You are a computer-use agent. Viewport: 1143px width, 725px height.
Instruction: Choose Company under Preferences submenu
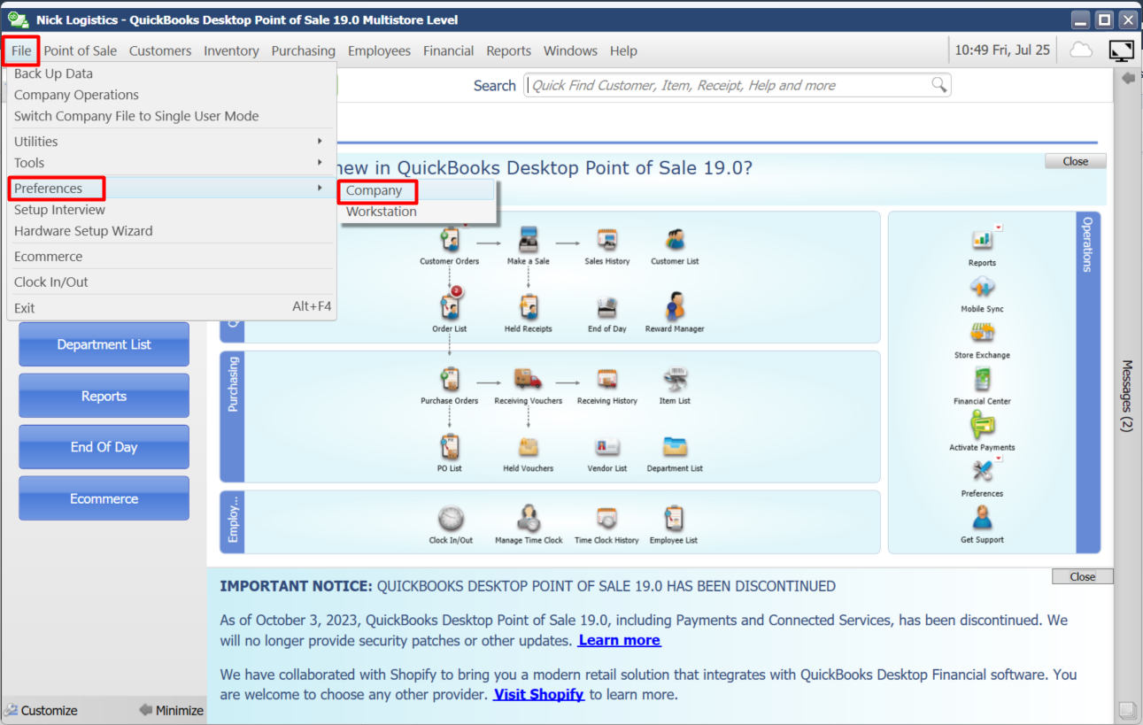tap(418, 190)
